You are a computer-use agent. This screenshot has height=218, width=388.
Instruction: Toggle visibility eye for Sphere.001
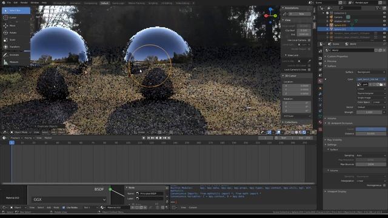(384, 29)
